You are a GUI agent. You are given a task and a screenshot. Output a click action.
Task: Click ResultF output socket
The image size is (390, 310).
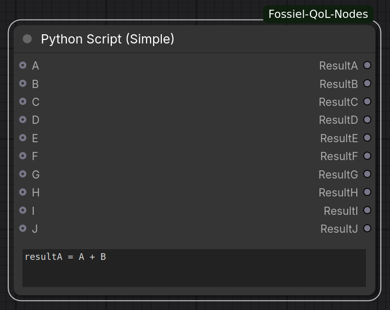coord(367,156)
